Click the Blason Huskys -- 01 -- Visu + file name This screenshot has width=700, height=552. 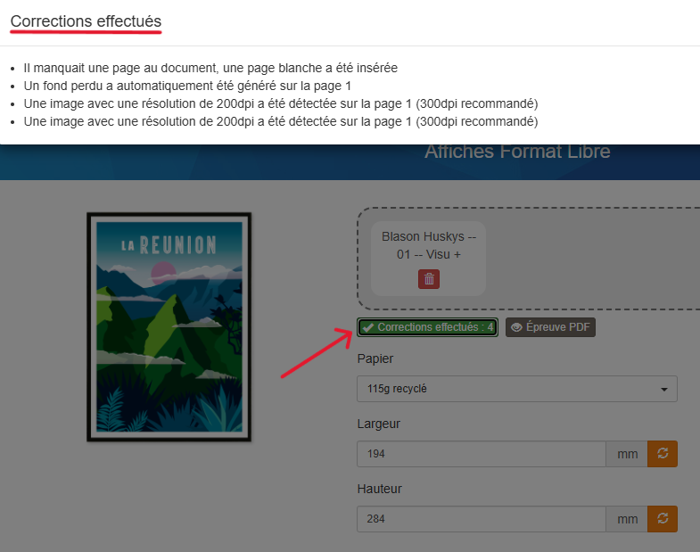point(429,245)
